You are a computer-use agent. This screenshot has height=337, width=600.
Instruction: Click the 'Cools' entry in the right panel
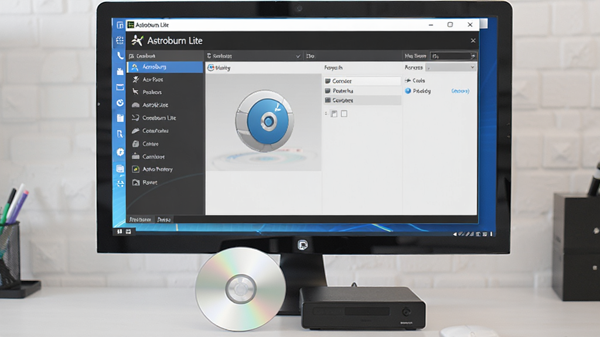418,81
